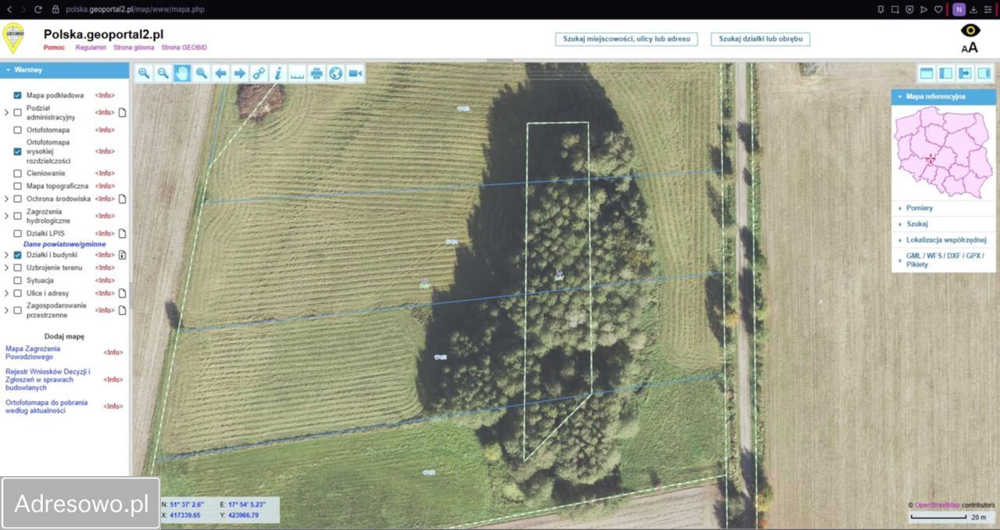Open the Pomoc link
The height and width of the screenshot is (530, 1000).
coord(54,47)
